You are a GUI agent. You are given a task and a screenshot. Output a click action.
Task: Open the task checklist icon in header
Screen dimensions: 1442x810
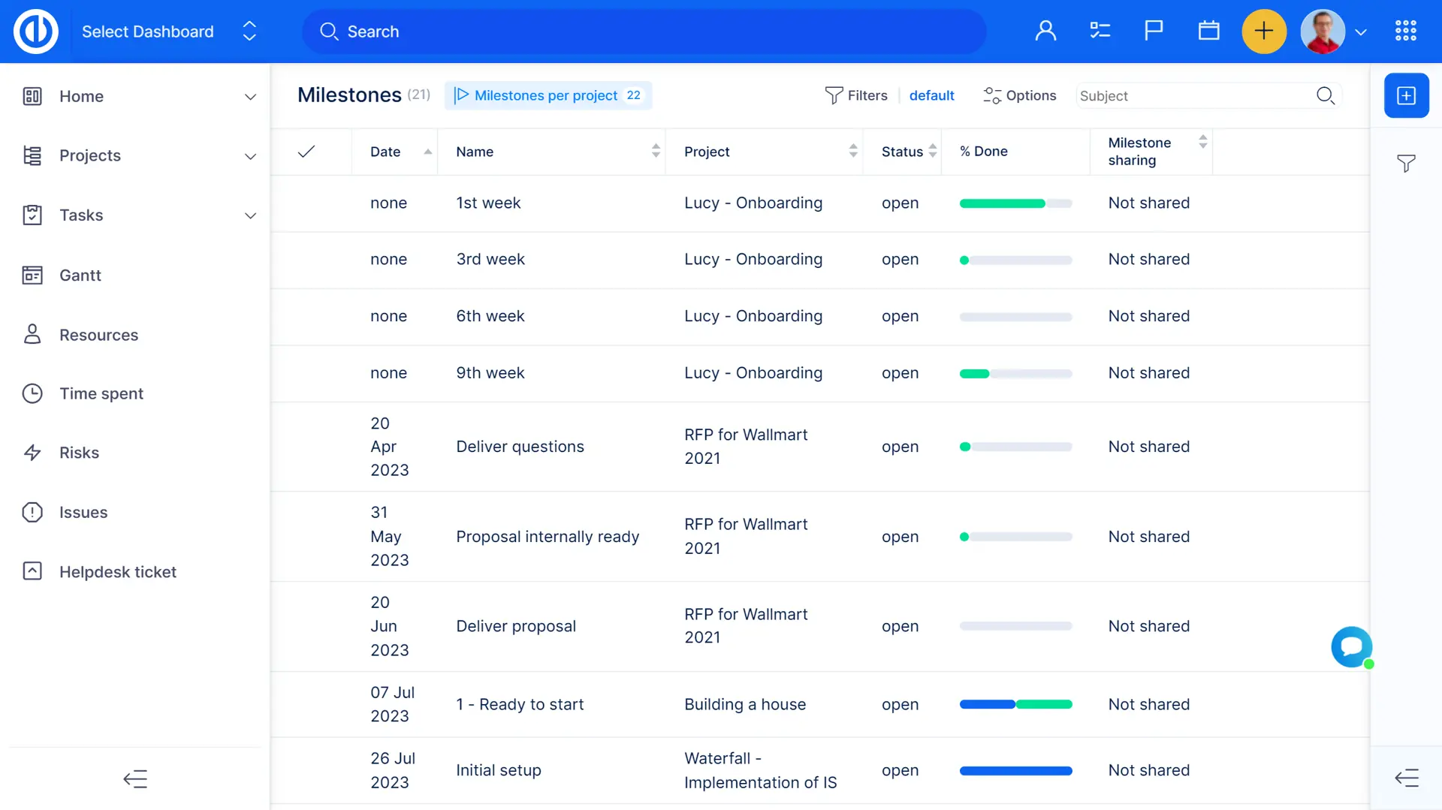click(1100, 31)
